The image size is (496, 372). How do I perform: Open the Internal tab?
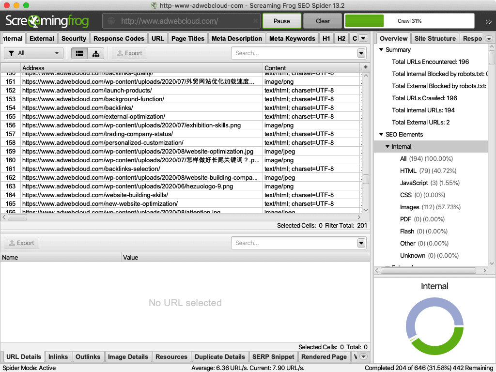pyautogui.click(x=13, y=38)
